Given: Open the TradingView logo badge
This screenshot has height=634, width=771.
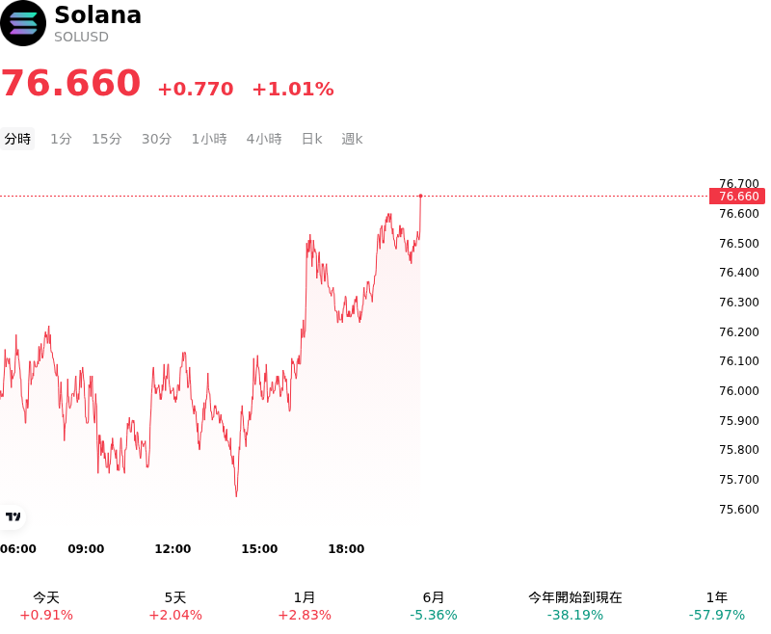Looking at the screenshot, I should (13, 516).
